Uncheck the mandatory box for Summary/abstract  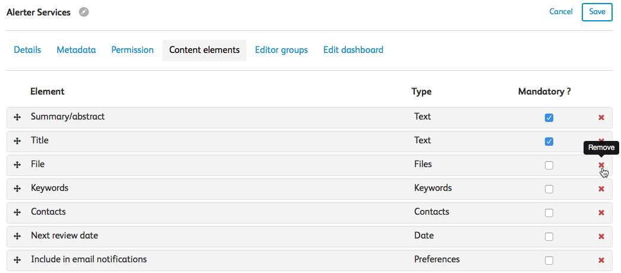tap(549, 118)
